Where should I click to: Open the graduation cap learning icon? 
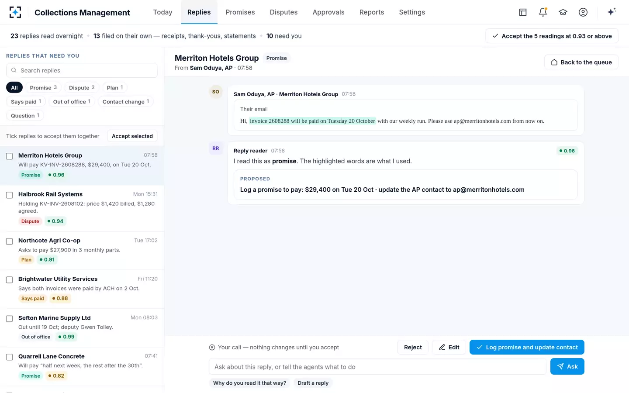coord(563,12)
